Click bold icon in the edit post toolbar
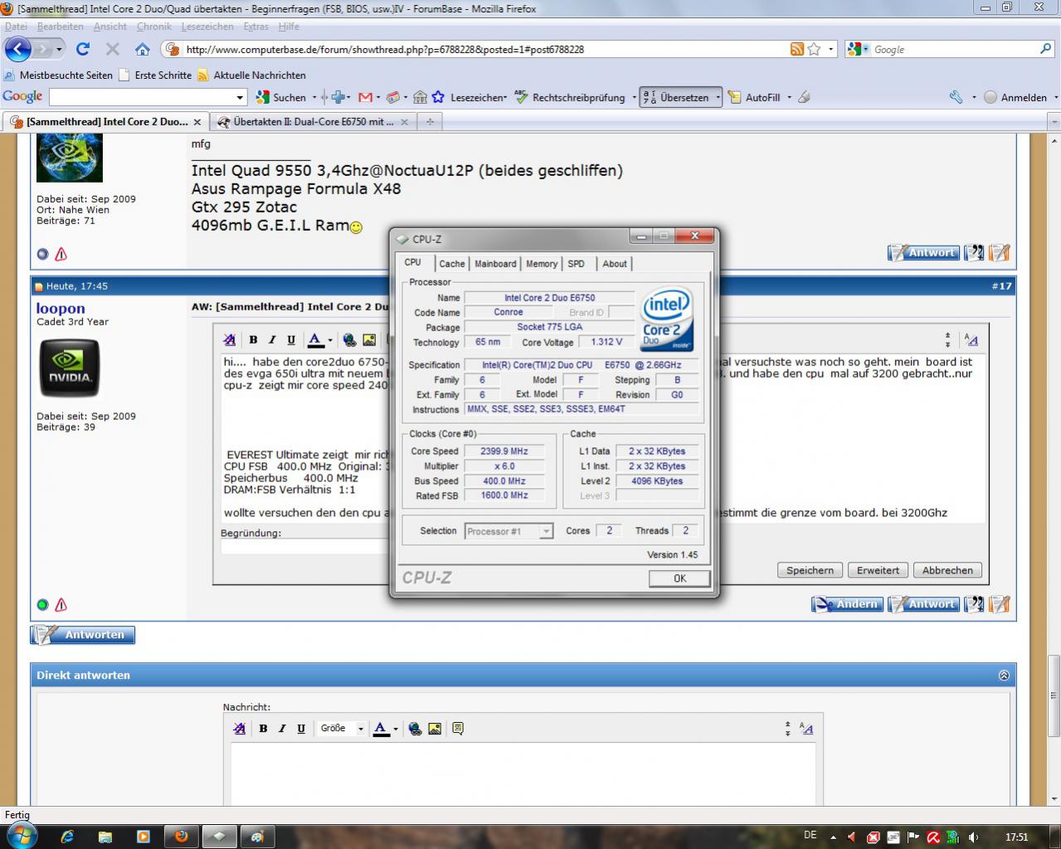The height and width of the screenshot is (849, 1061). 253,339
